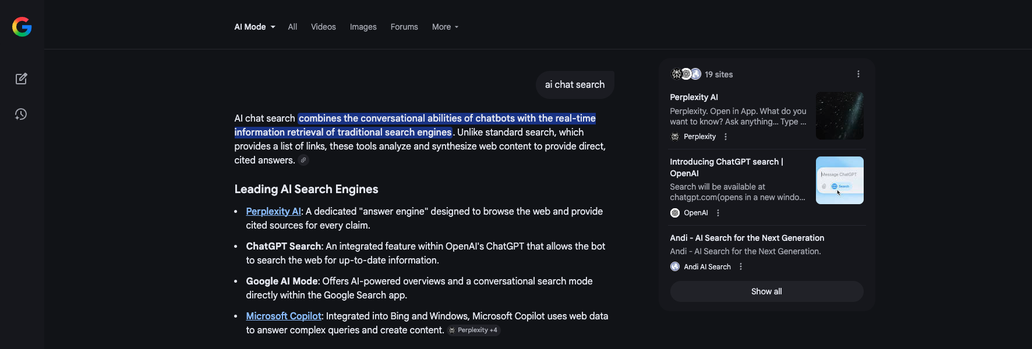Click the Perplexity favicon on the first result
This screenshot has width=1032, height=349.
[674, 136]
